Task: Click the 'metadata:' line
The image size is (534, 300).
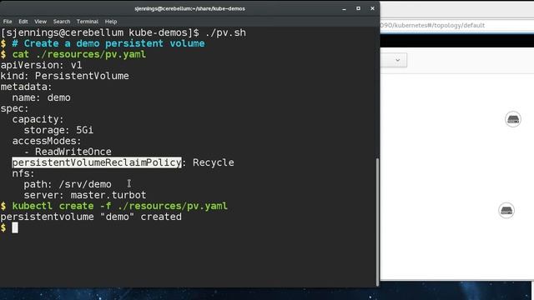Action: click(26, 87)
